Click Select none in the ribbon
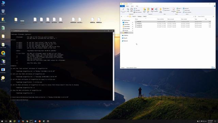Image resolution: width=218 pixels, height=123 pixels. 186,10
